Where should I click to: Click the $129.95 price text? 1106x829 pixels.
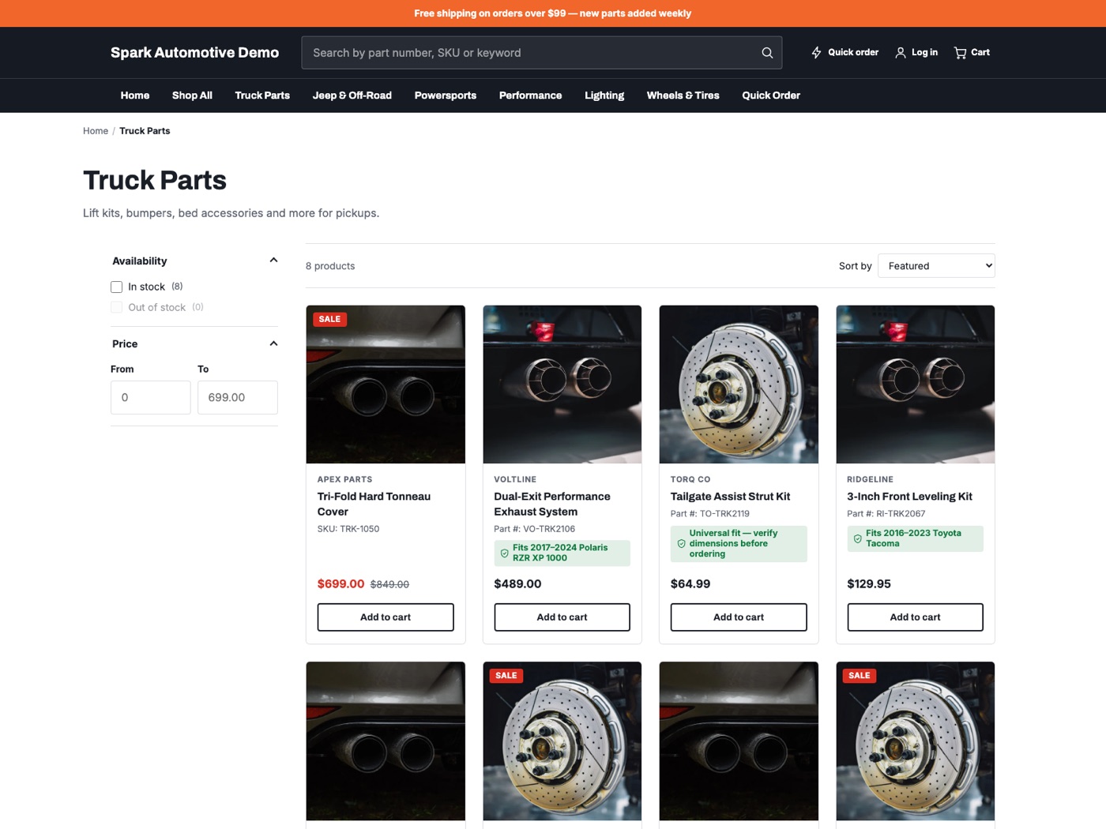tap(869, 584)
